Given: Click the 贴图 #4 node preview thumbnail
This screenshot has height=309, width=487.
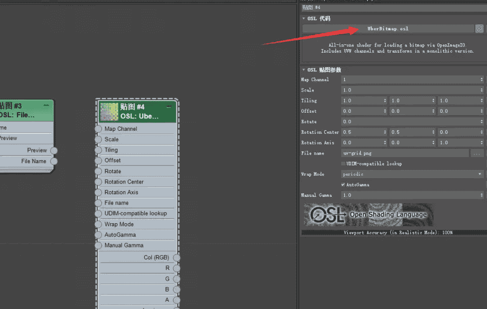Looking at the screenshot, I should 109,111.
